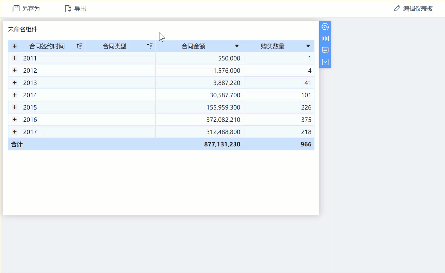Image resolution: width=445 pixels, height=273 pixels.
Task: Expand the 2012 row
Action: (15, 70)
